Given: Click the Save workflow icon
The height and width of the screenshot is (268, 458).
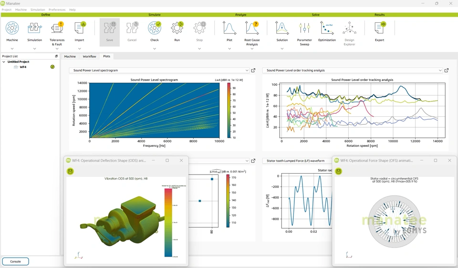Looking at the screenshot, I should 110,28.
